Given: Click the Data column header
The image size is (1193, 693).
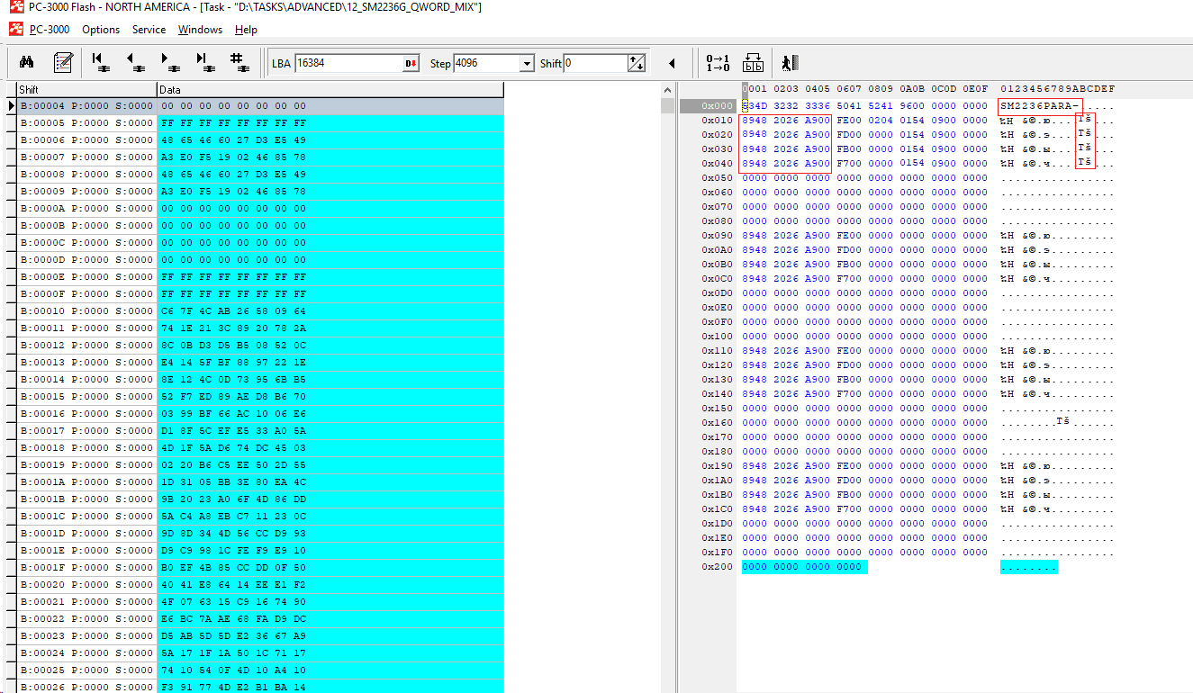Looking at the screenshot, I should (330, 90).
